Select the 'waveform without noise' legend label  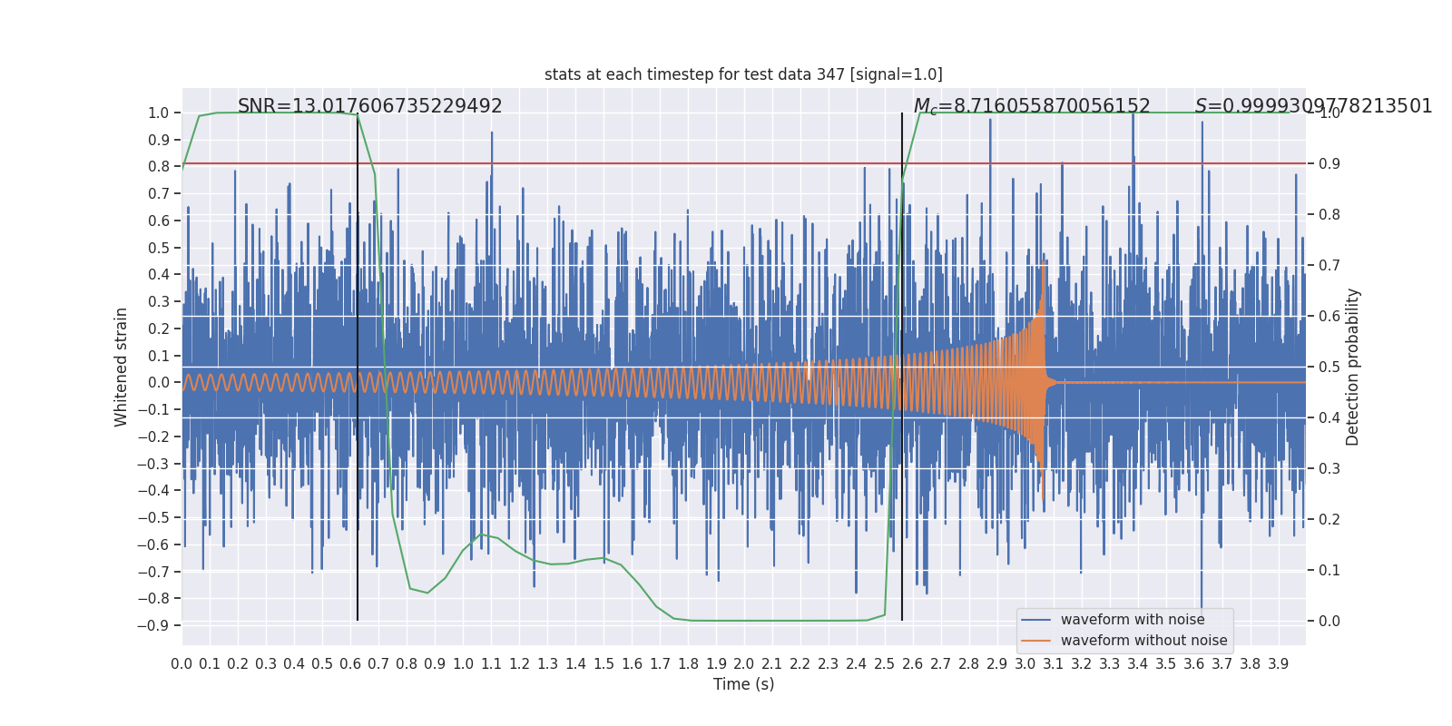coord(1143,641)
